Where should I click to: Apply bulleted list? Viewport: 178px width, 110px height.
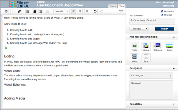[28, 11]
